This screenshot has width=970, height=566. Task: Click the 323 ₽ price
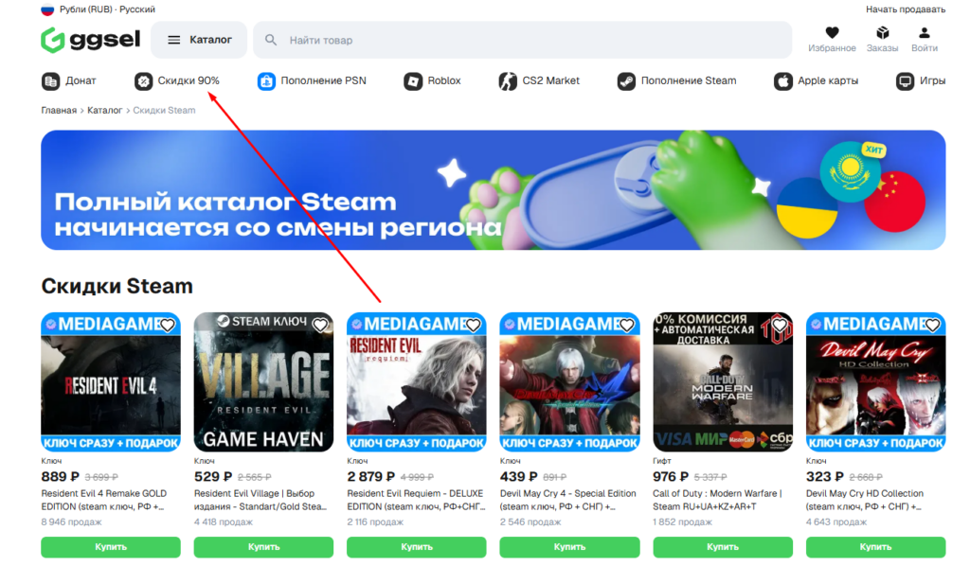(x=825, y=477)
